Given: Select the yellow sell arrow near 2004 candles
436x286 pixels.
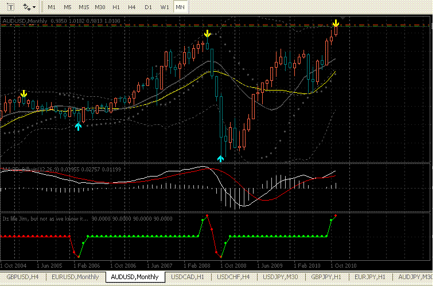Looking at the screenshot, I should pyautogui.click(x=24, y=93).
